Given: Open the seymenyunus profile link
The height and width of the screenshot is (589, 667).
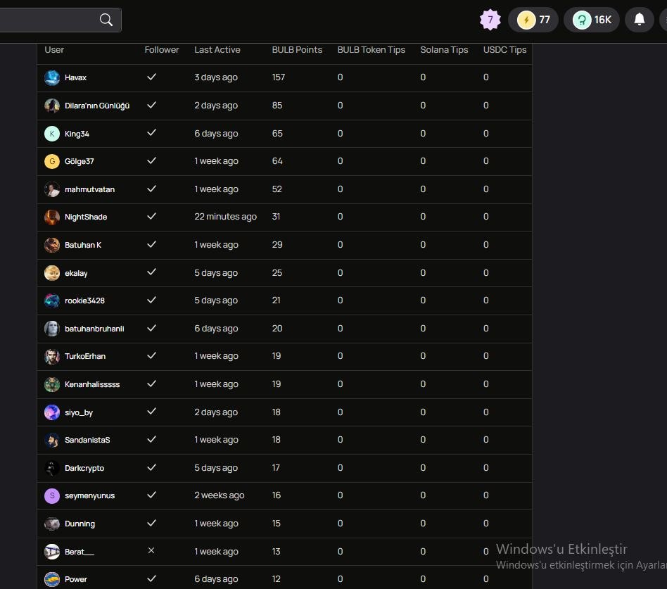Looking at the screenshot, I should click(90, 496).
